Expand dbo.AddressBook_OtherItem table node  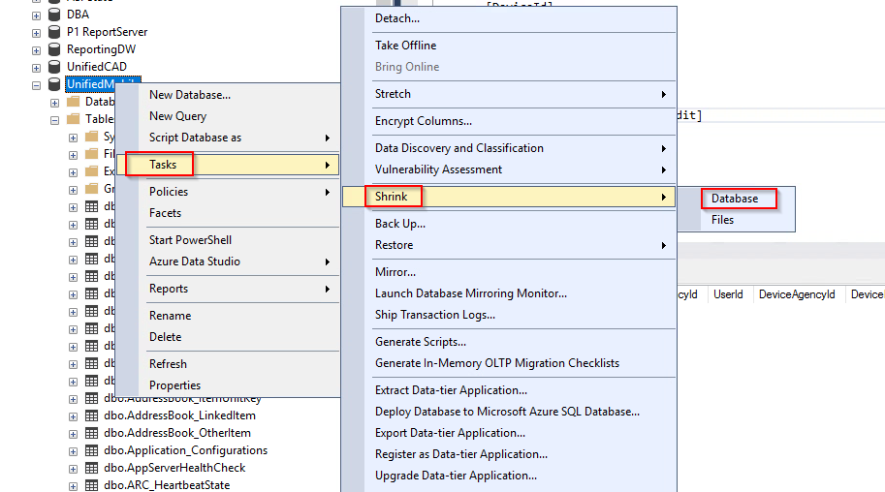click(x=73, y=435)
